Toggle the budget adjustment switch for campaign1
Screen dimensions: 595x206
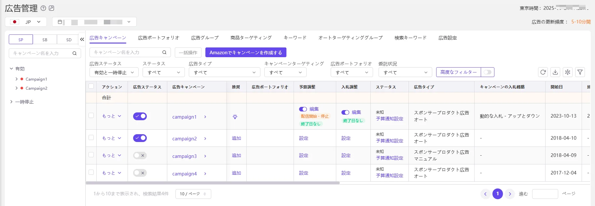click(x=303, y=109)
